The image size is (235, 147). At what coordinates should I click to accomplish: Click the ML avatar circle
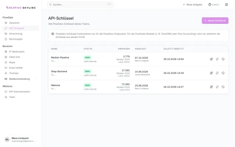click(7, 140)
